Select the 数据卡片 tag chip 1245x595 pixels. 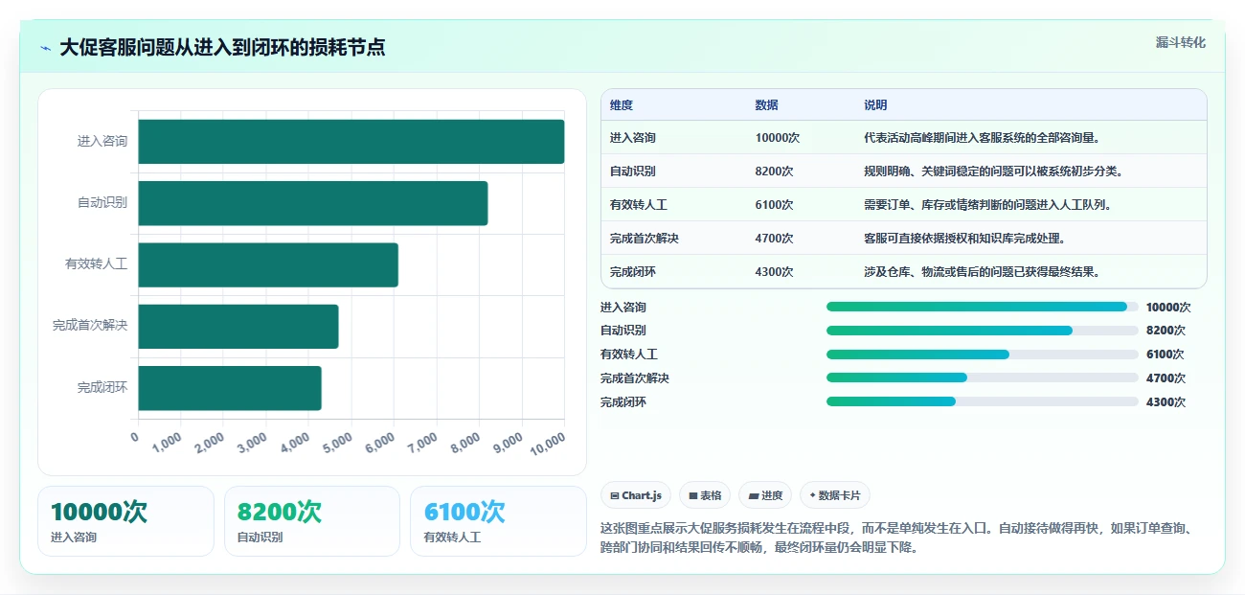click(x=835, y=495)
